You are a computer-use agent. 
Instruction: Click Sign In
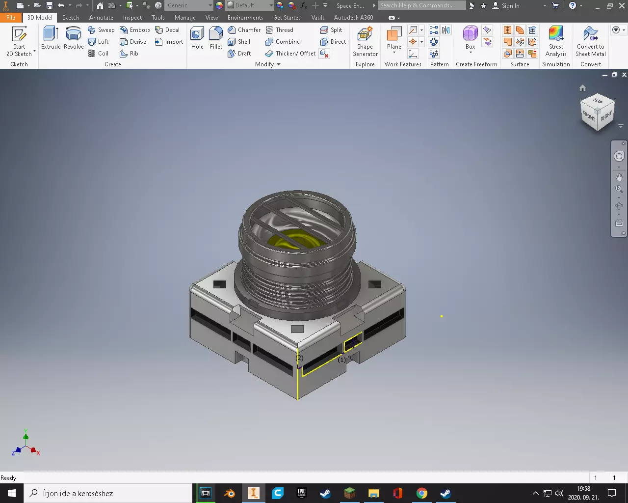506,5
